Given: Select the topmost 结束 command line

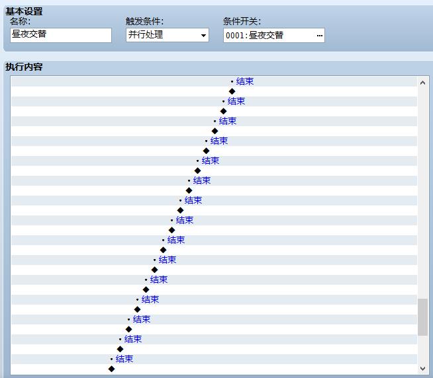Looking at the screenshot, I should click(214, 81).
